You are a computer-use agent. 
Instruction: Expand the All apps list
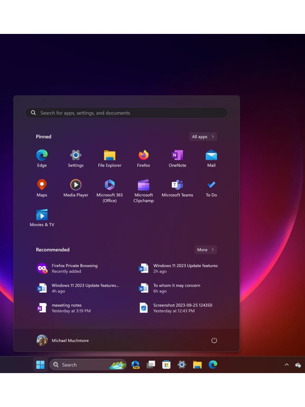point(203,137)
